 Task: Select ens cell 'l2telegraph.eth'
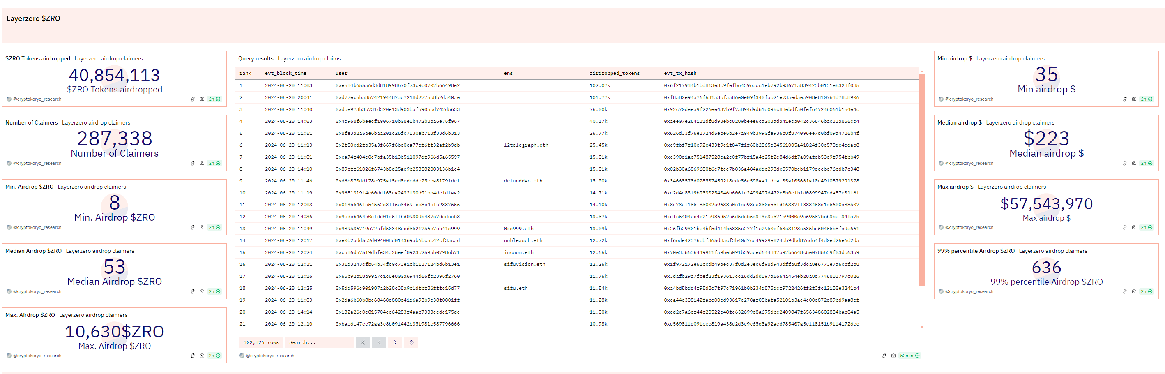point(526,145)
